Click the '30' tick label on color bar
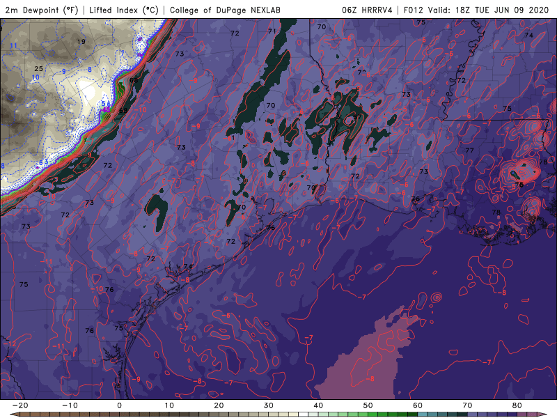 269,405
